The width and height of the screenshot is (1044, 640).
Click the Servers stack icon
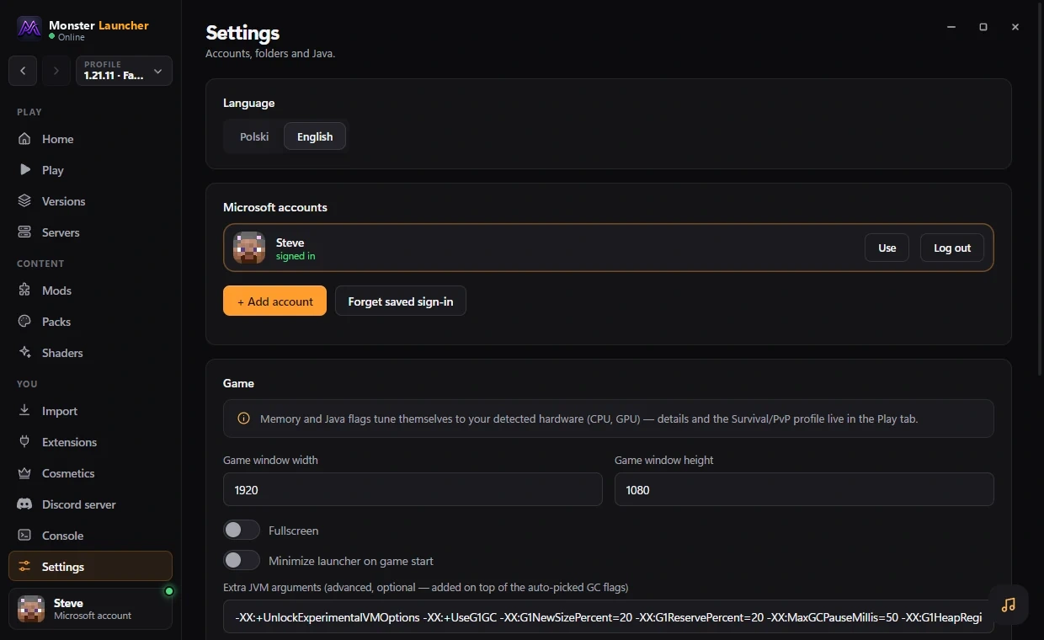pyautogui.click(x=25, y=232)
